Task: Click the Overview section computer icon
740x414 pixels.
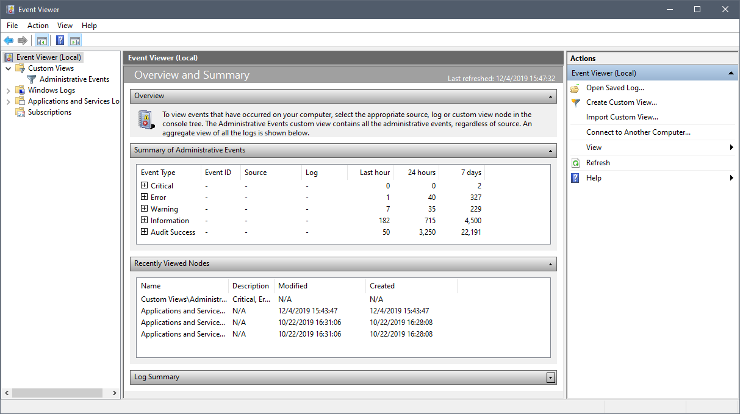Action: [146, 120]
